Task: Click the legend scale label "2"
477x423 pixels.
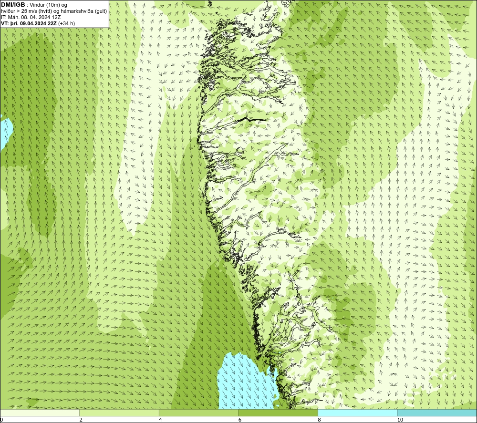Action: [81, 420]
